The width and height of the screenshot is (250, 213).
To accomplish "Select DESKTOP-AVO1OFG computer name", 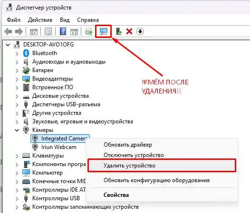I will click(48, 45).
